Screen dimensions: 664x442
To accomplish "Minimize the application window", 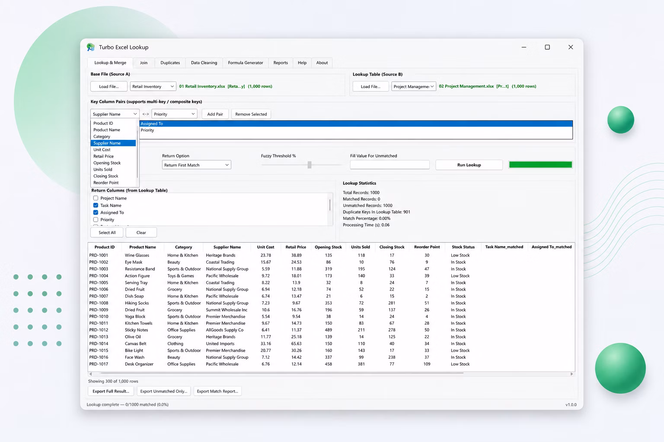I will (524, 47).
